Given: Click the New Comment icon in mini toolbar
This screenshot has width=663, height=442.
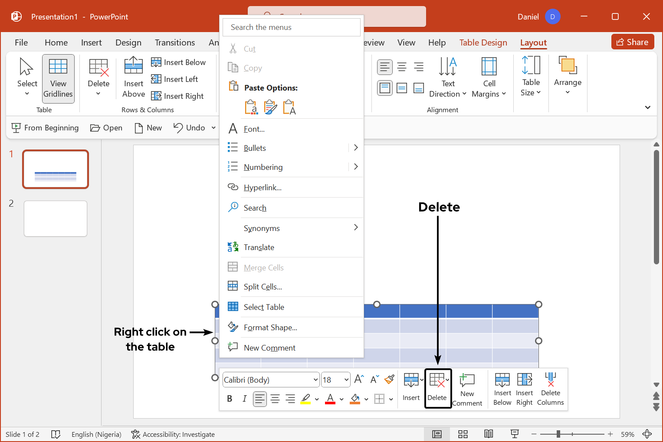Looking at the screenshot, I should tap(467, 389).
